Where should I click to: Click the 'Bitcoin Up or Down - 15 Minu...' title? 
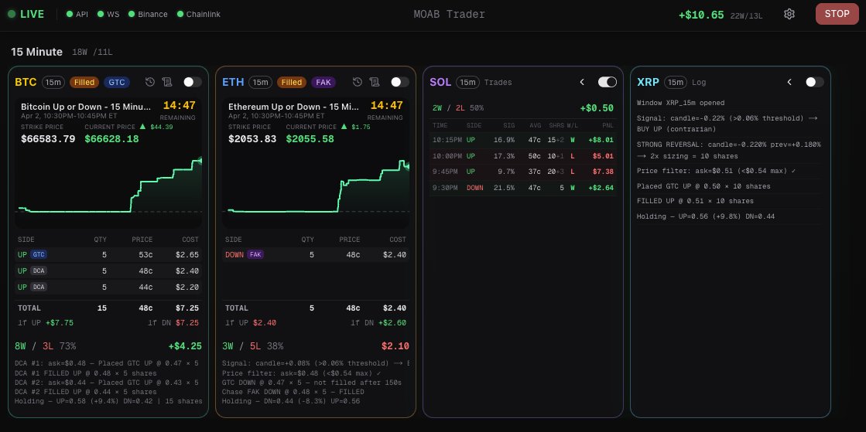point(86,107)
